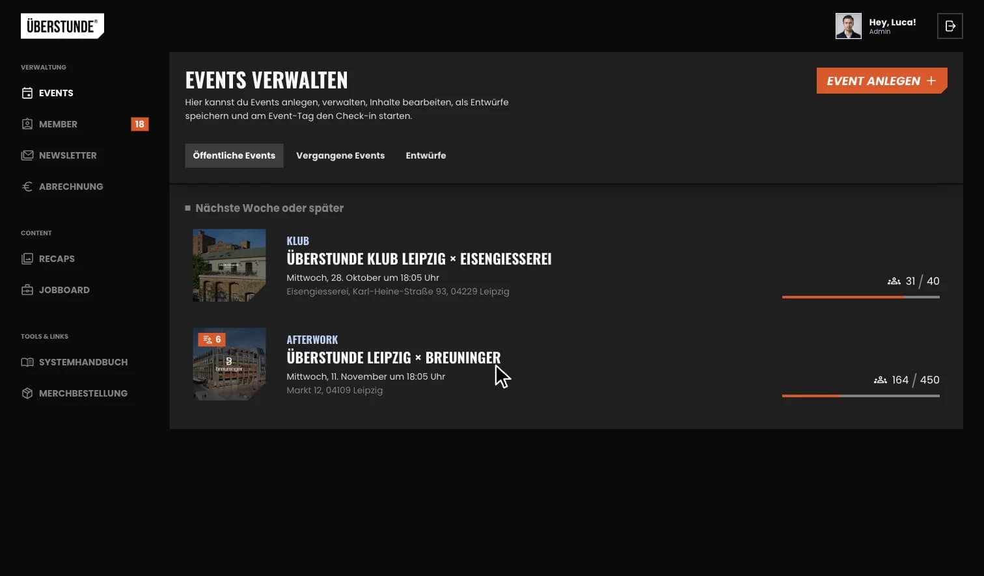Click date Mittwoch, 28. Oktober um 18:05 Uhr

point(363,278)
